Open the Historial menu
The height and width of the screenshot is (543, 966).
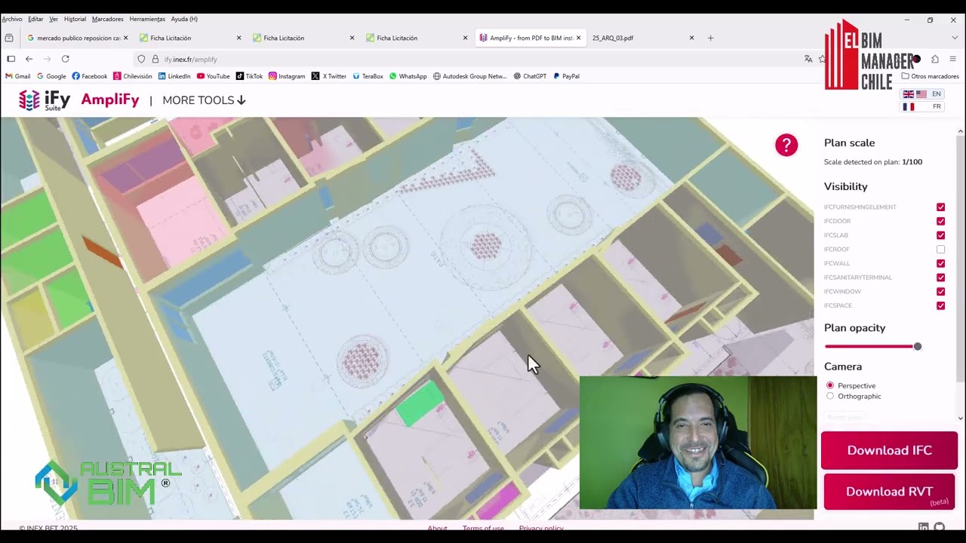tap(75, 19)
